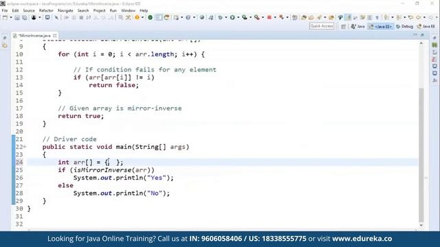Viewport: 440px width, 247px height.
Task: Open the dropdown beside the red square icon
Action: (275, 18)
